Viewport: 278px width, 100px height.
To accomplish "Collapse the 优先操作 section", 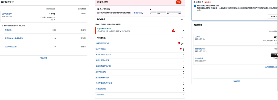I will pyautogui.click(x=182, y=19).
